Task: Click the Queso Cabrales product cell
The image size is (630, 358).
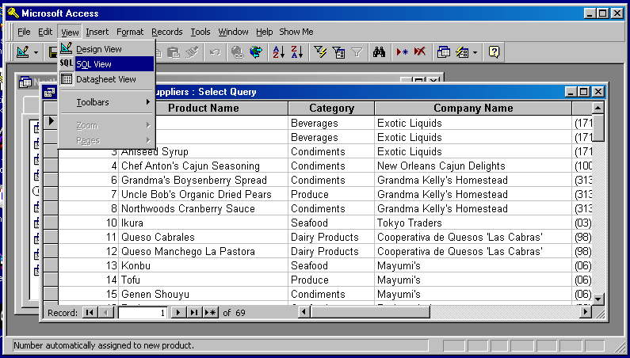Action: (x=204, y=237)
